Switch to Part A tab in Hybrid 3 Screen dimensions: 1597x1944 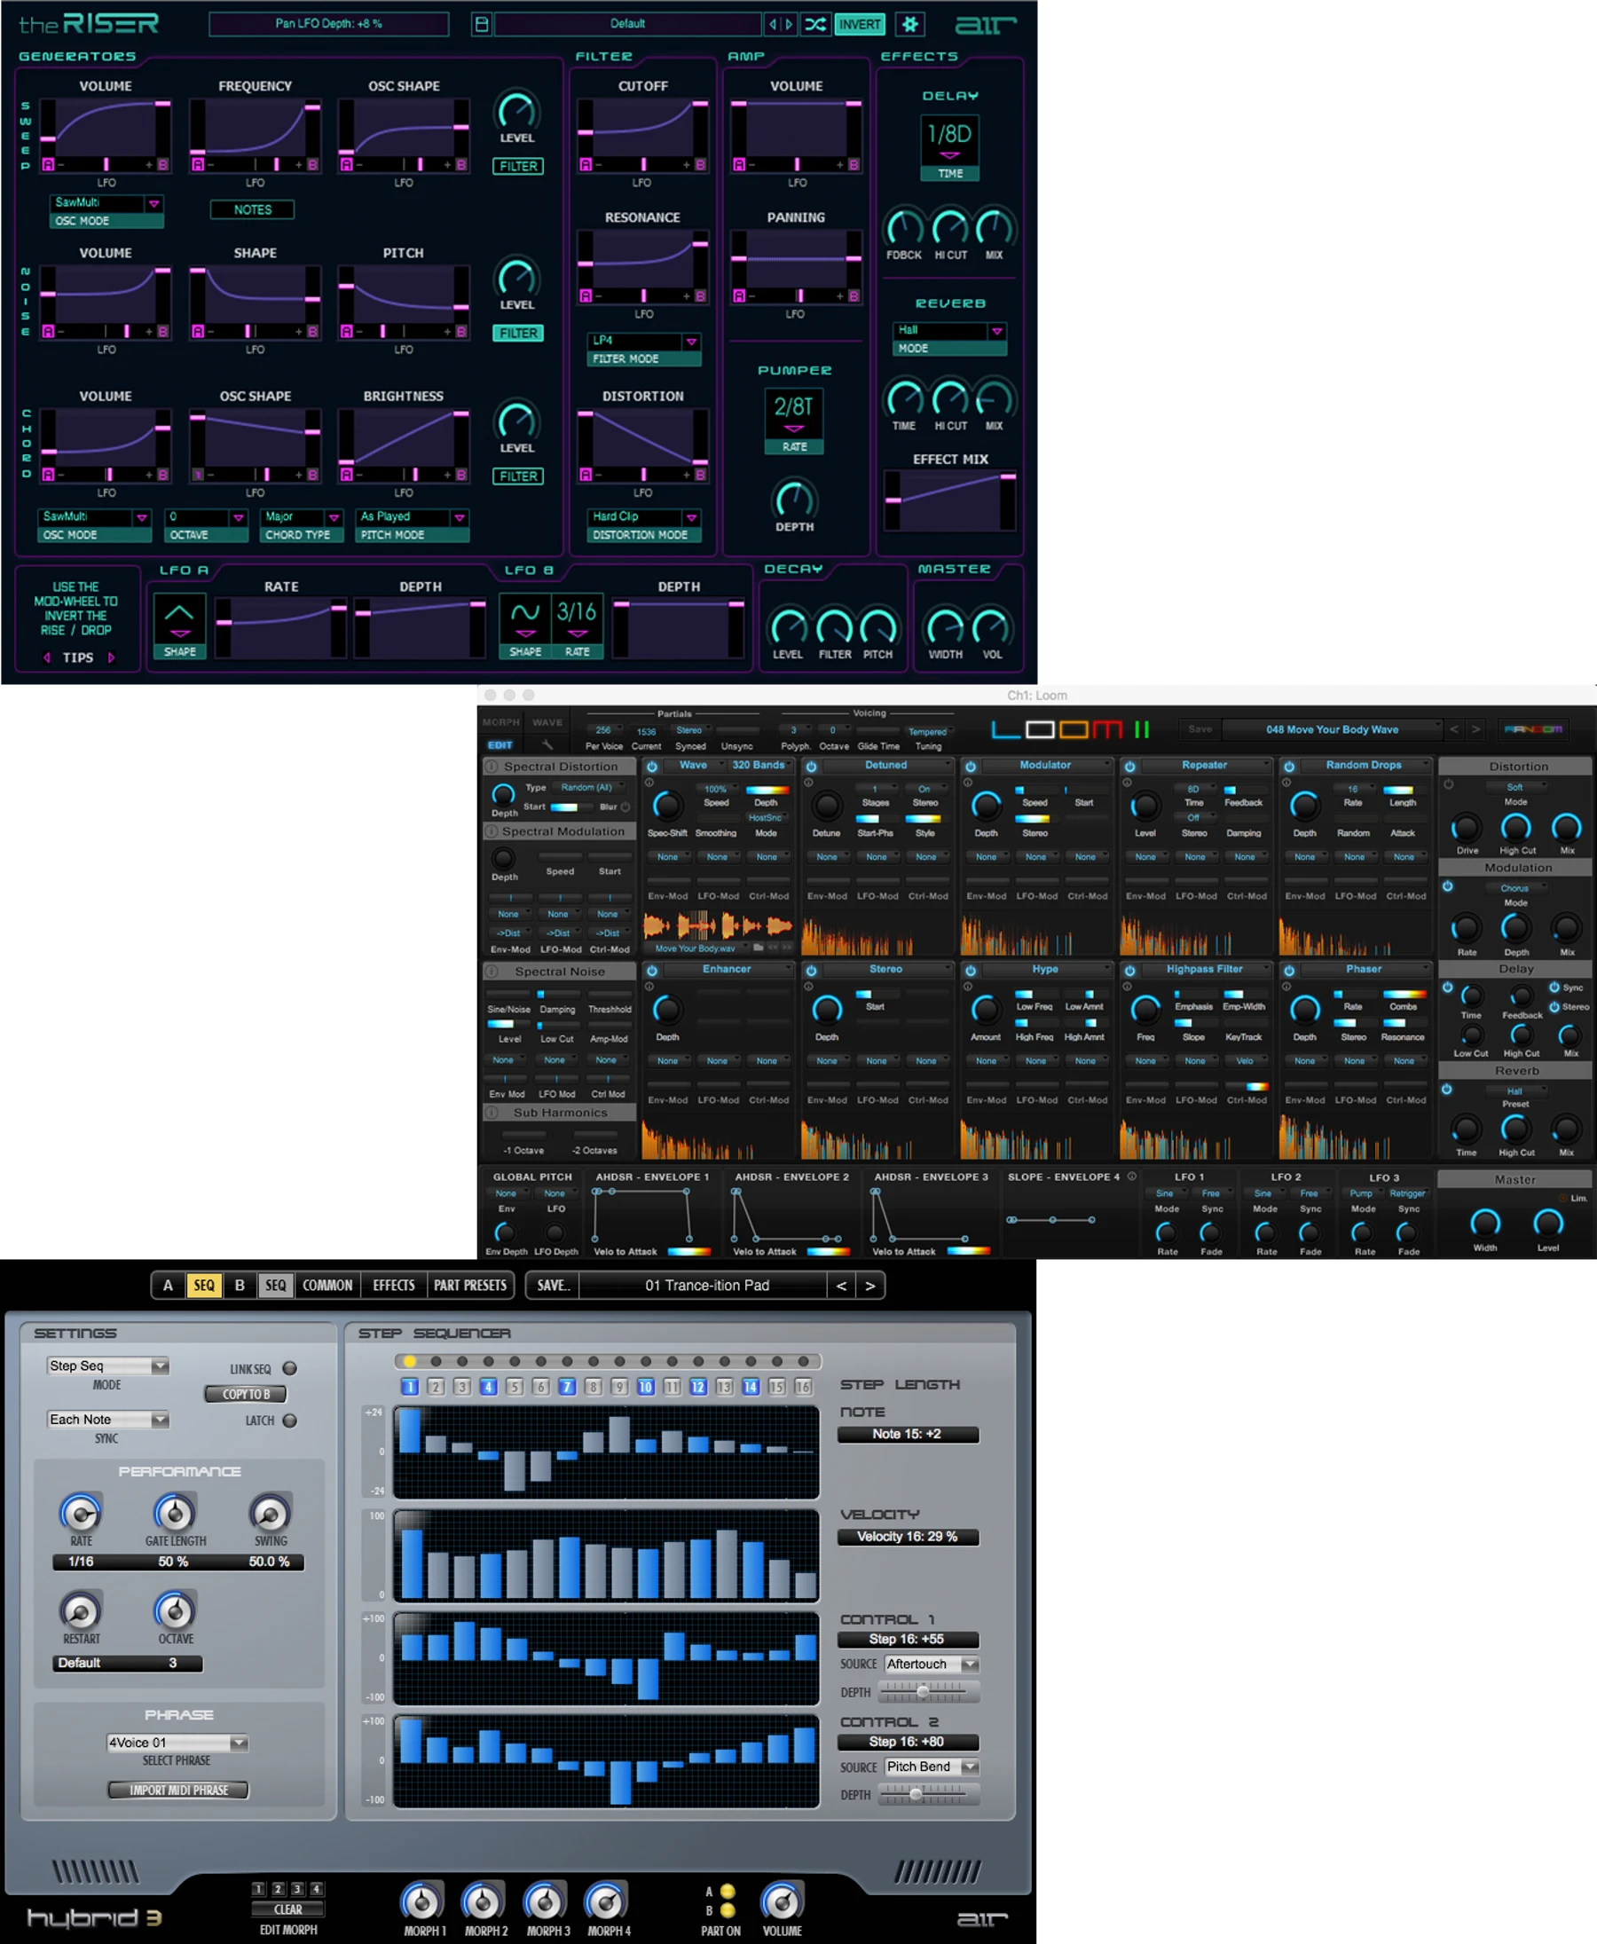pyautogui.click(x=168, y=1286)
